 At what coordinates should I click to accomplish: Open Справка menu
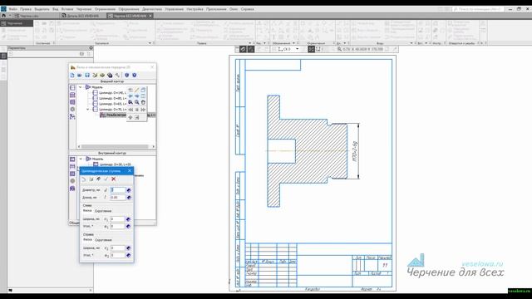pyautogui.click(x=248, y=9)
